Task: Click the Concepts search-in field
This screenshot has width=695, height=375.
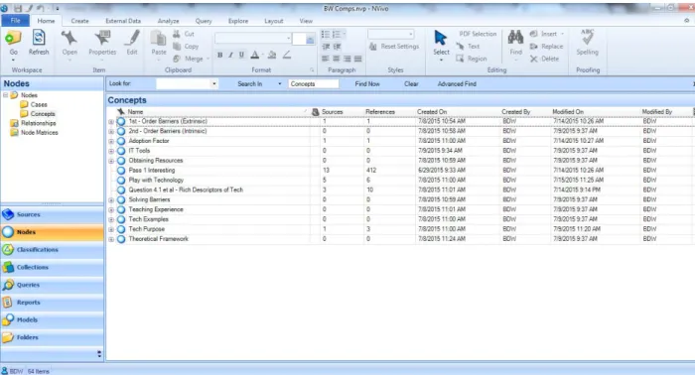Action: pos(314,83)
